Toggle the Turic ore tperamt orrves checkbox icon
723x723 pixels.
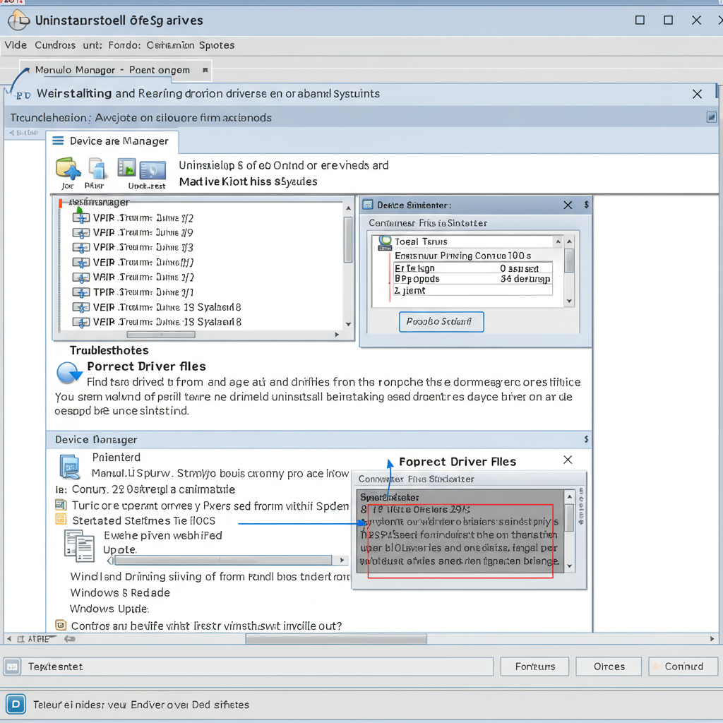point(61,504)
